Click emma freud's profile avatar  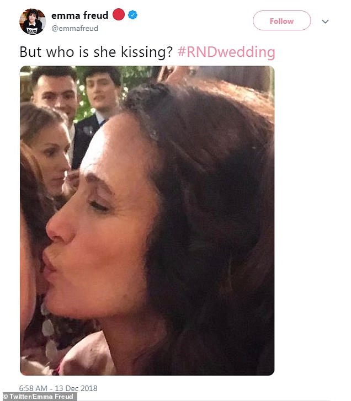tap(32, 22)
